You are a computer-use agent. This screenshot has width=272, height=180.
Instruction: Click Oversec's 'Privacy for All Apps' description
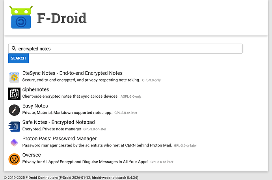(x=85, y=161)
